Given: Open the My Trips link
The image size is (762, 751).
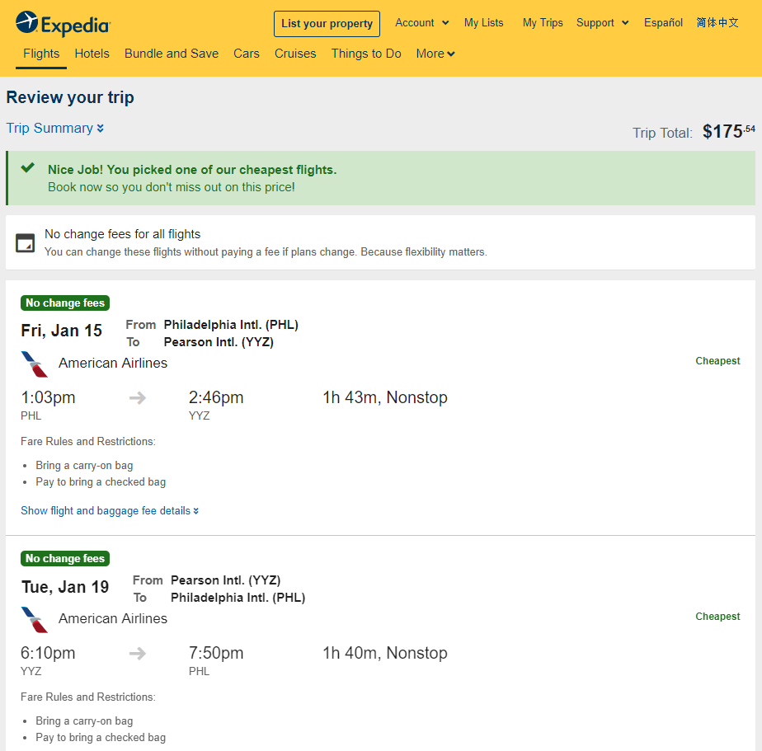Looking at the screenshot, I should click(x=543, y=23).
